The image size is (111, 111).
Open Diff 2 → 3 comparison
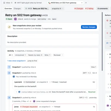83,98
